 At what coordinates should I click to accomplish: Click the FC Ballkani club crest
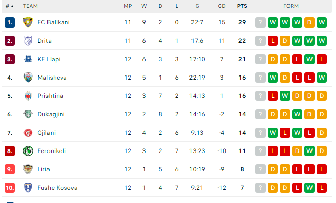(28, 22)
